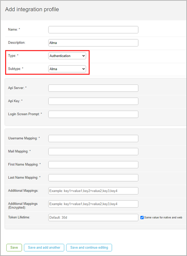Click the Login Screen Prompt field
The image size is (187, 256).
coord(93,114)
